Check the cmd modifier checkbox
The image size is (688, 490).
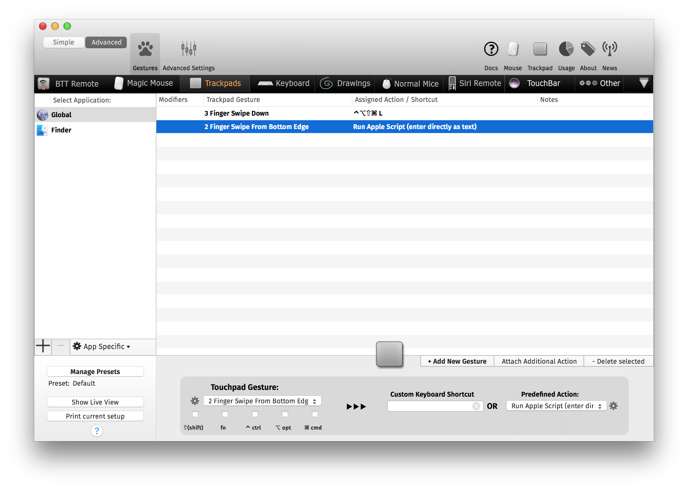point(315,414)
